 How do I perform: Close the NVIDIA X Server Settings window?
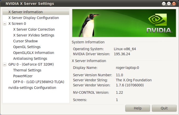174,4
